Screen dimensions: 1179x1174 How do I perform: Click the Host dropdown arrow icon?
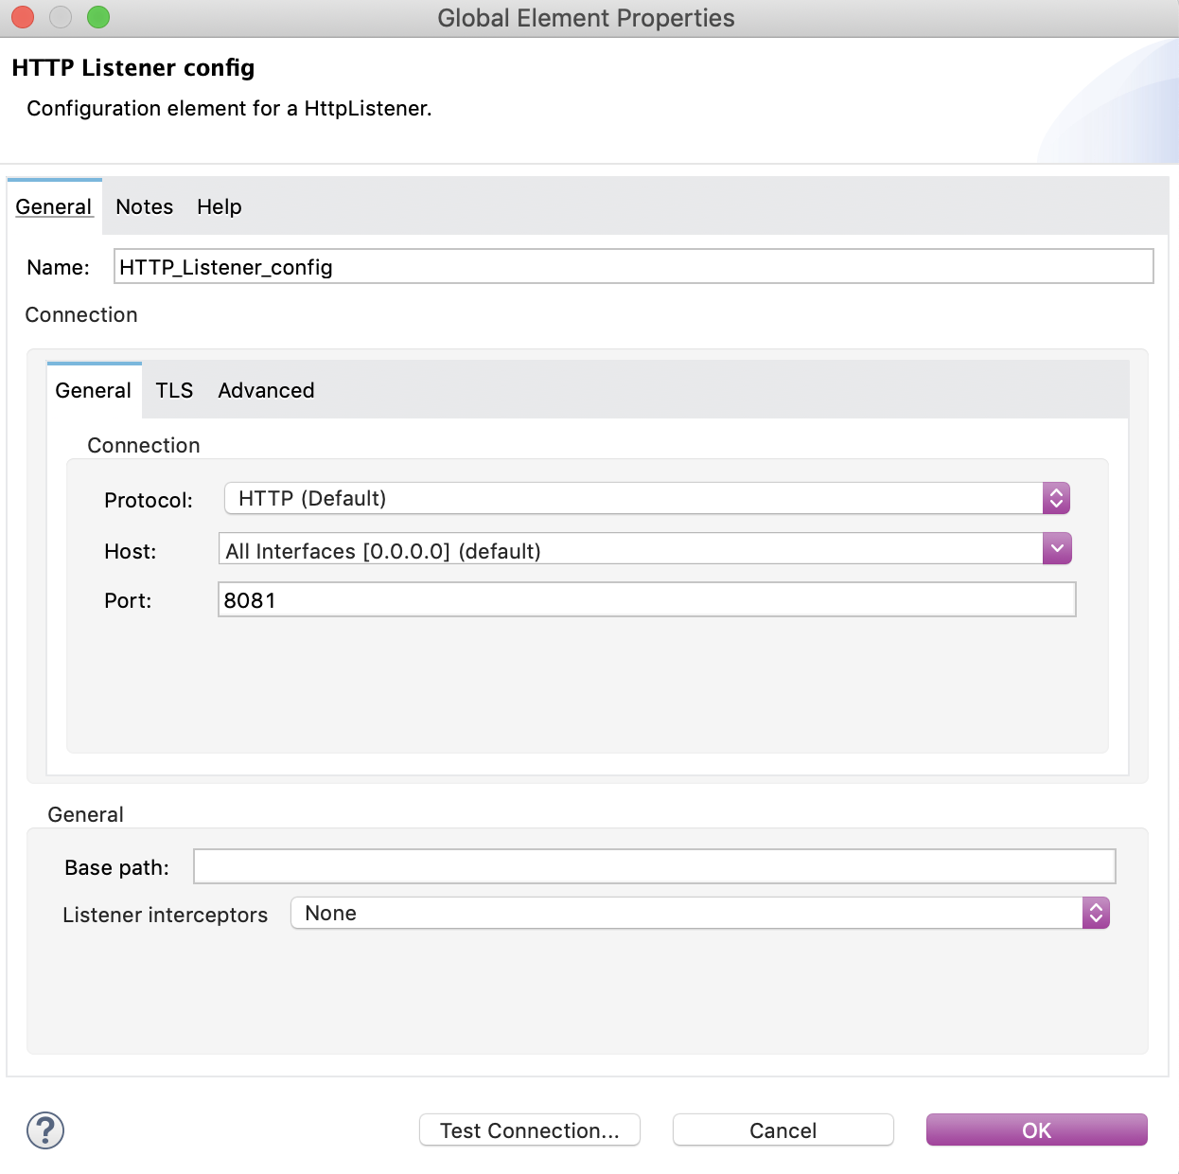click(1057, 548)
